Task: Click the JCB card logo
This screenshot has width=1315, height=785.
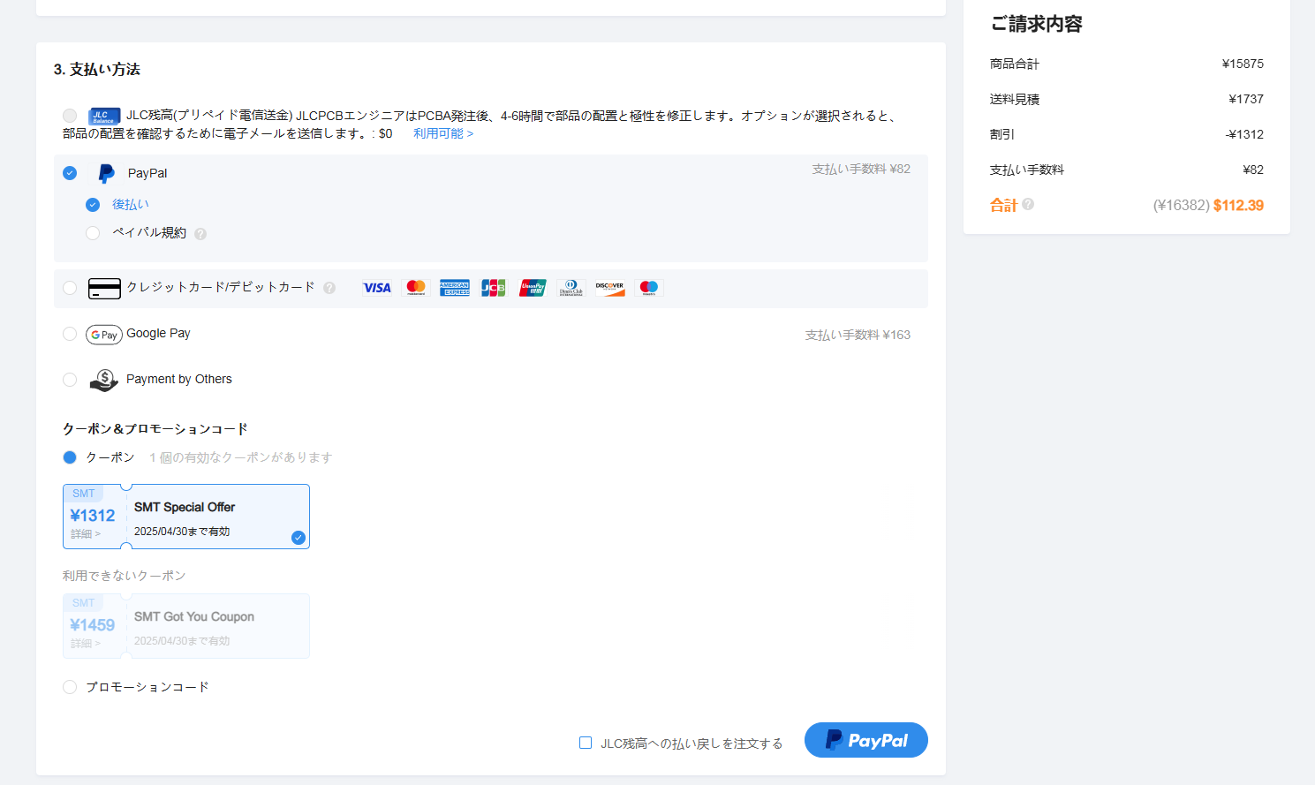Action: tap(494, 288)
